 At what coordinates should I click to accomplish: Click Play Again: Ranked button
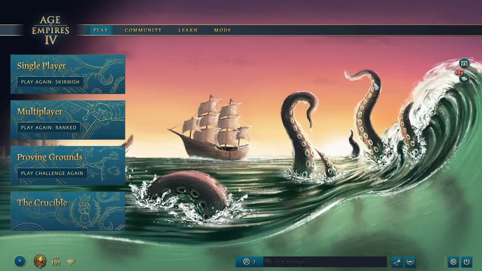[49, 128]
